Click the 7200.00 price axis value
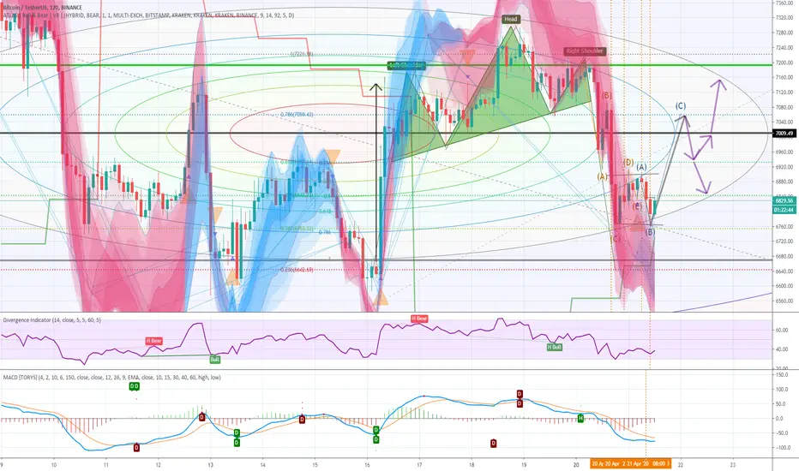The width and height of the screenshot is (799, 471). tap(784, 63)
